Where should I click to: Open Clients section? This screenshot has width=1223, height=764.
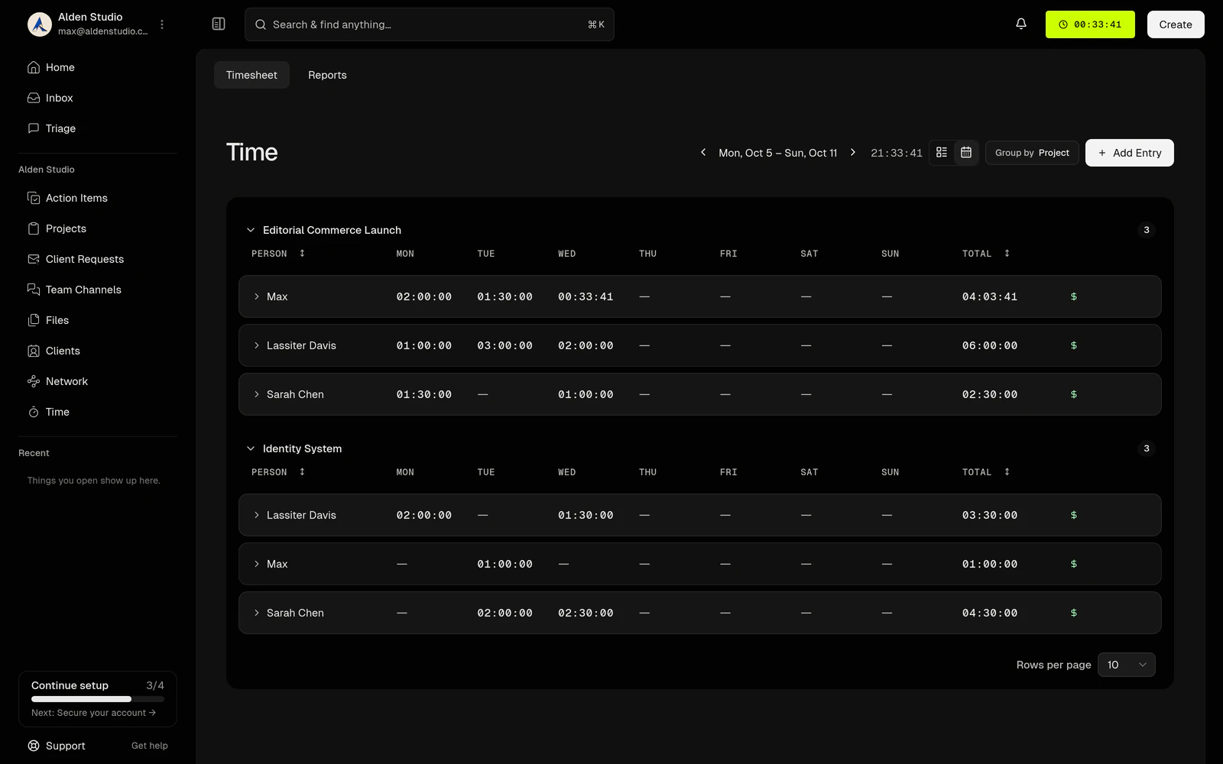click(98, 351)
